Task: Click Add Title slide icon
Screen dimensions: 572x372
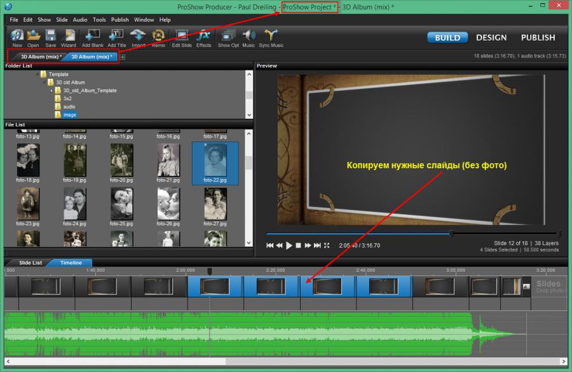Action: (x=117, y=38)
